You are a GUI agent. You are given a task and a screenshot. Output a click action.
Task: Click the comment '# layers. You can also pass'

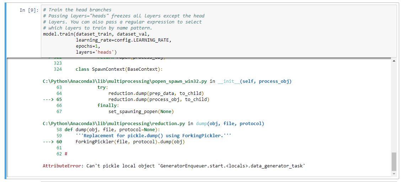[x=122, y=22]
